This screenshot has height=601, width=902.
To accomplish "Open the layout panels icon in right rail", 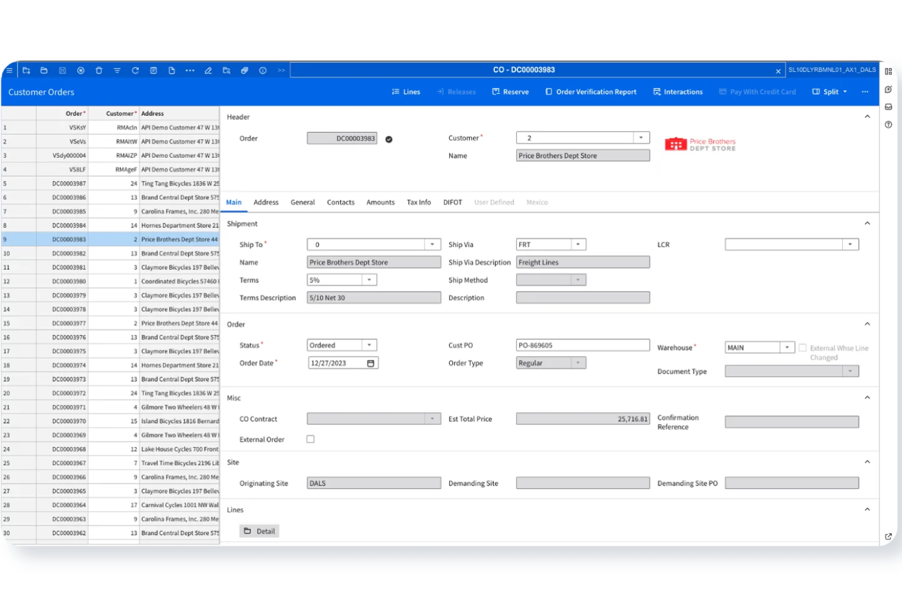I will click(x=889, y=71).
